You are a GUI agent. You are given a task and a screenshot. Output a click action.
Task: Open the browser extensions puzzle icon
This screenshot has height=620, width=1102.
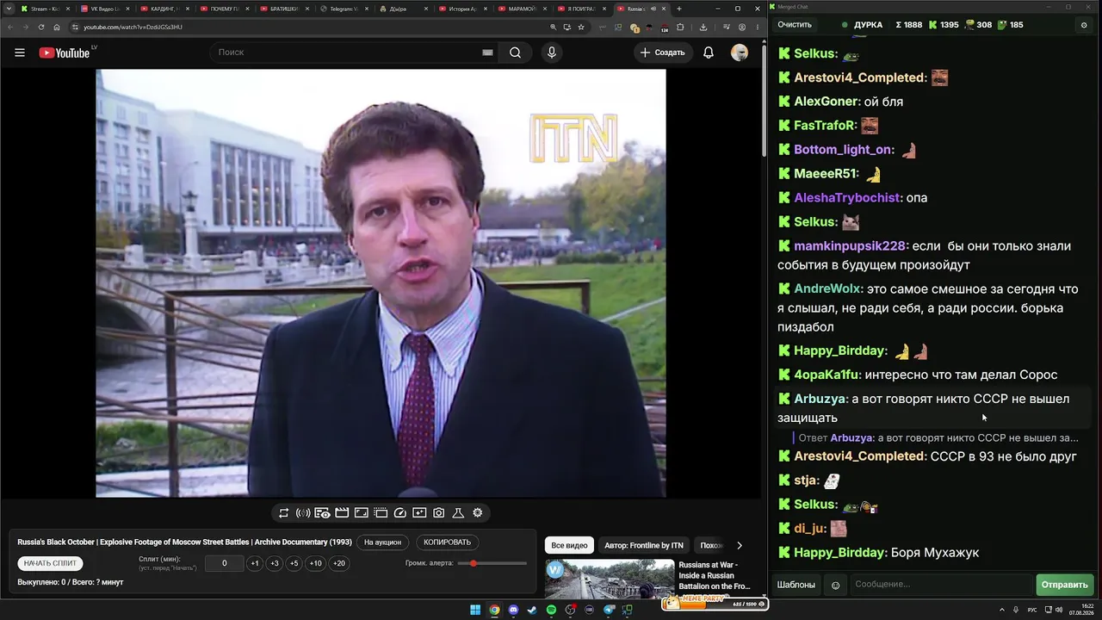click(x=680, y=27)
